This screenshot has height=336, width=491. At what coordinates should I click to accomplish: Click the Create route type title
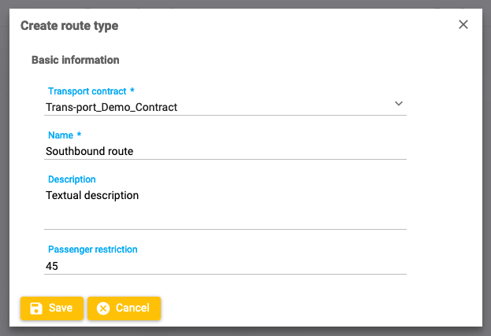pyautogui.click(x=69, y=26)
